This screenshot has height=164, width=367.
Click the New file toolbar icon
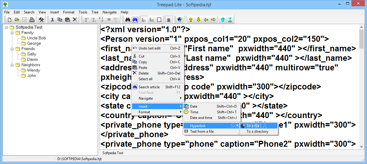pyautogui.click(x=10, y=20)
